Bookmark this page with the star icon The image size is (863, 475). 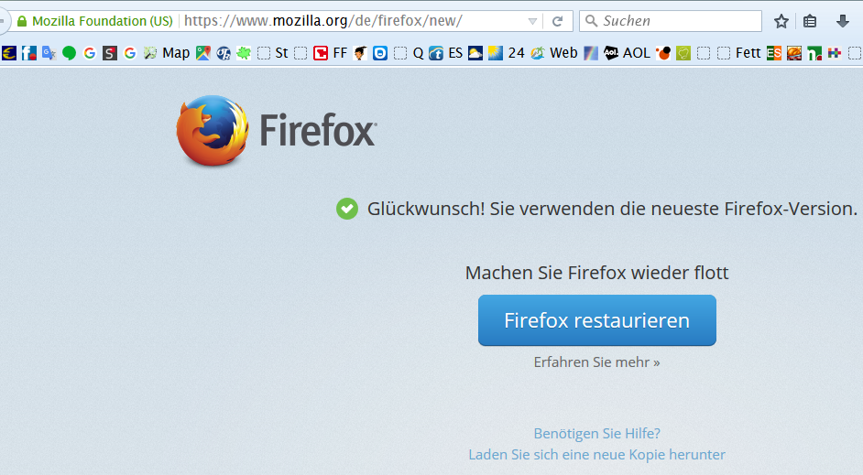click(781, 21)
